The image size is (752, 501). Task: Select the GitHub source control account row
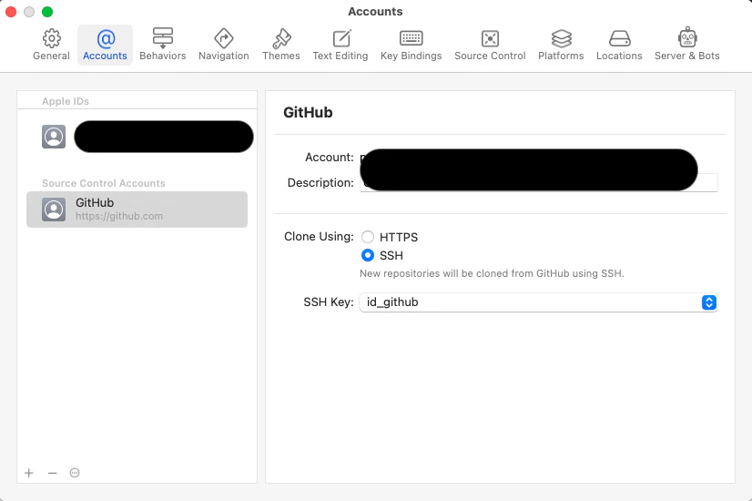click(137, 210)
